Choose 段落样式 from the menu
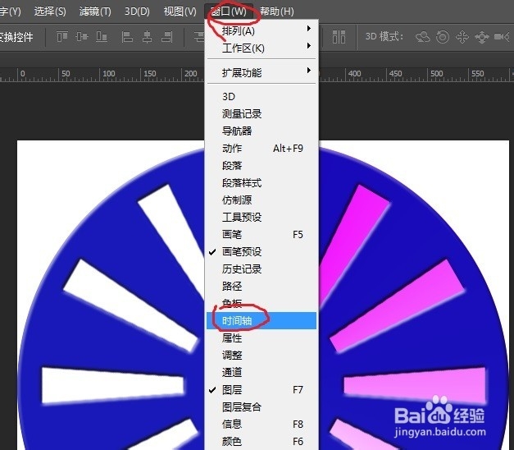This screenshot has height=450, width=514. 262,183
